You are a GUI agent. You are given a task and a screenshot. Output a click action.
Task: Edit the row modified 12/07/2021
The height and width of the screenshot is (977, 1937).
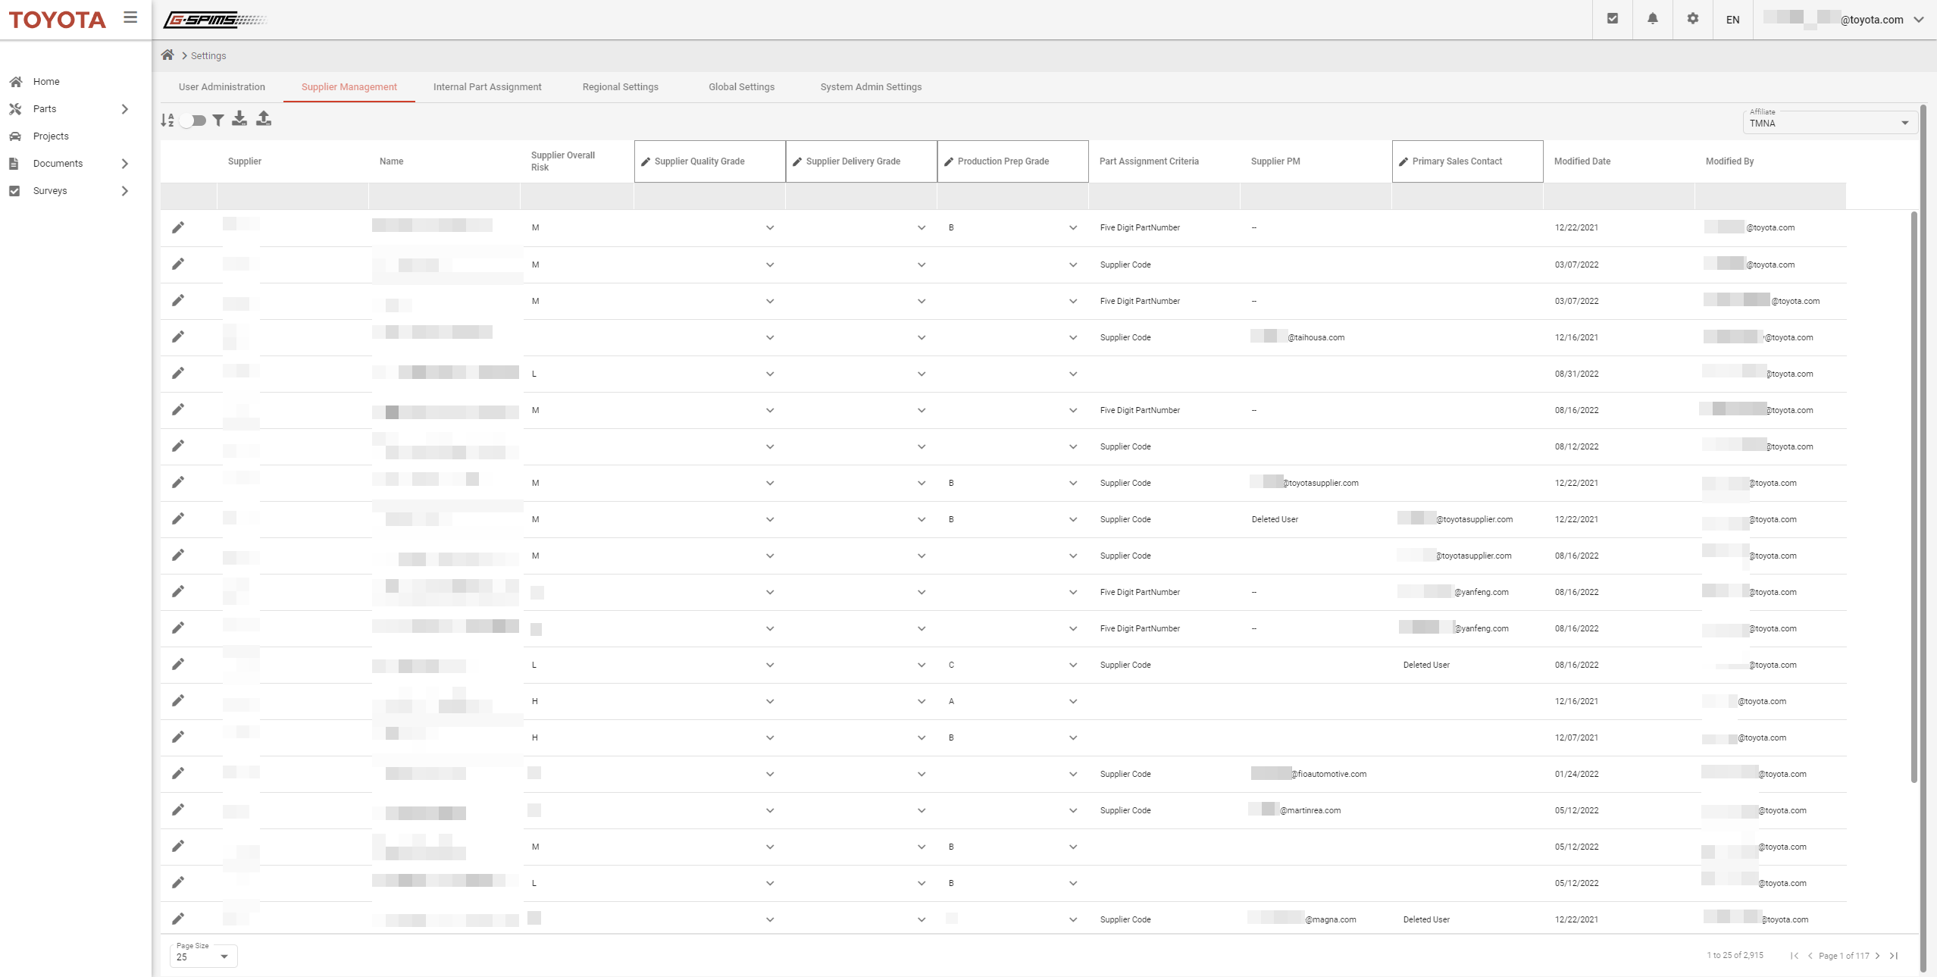tap(178, 737)
